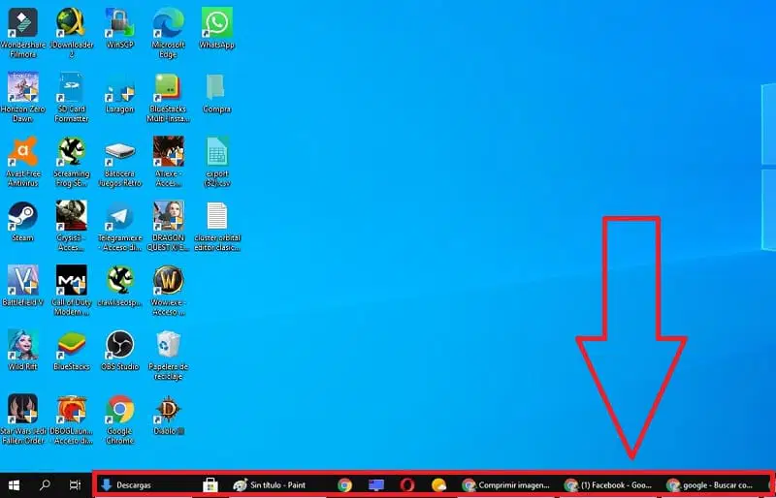Switch to (1) Facebook Chrome window
The image size is (776, 498).
pos(610,485)
